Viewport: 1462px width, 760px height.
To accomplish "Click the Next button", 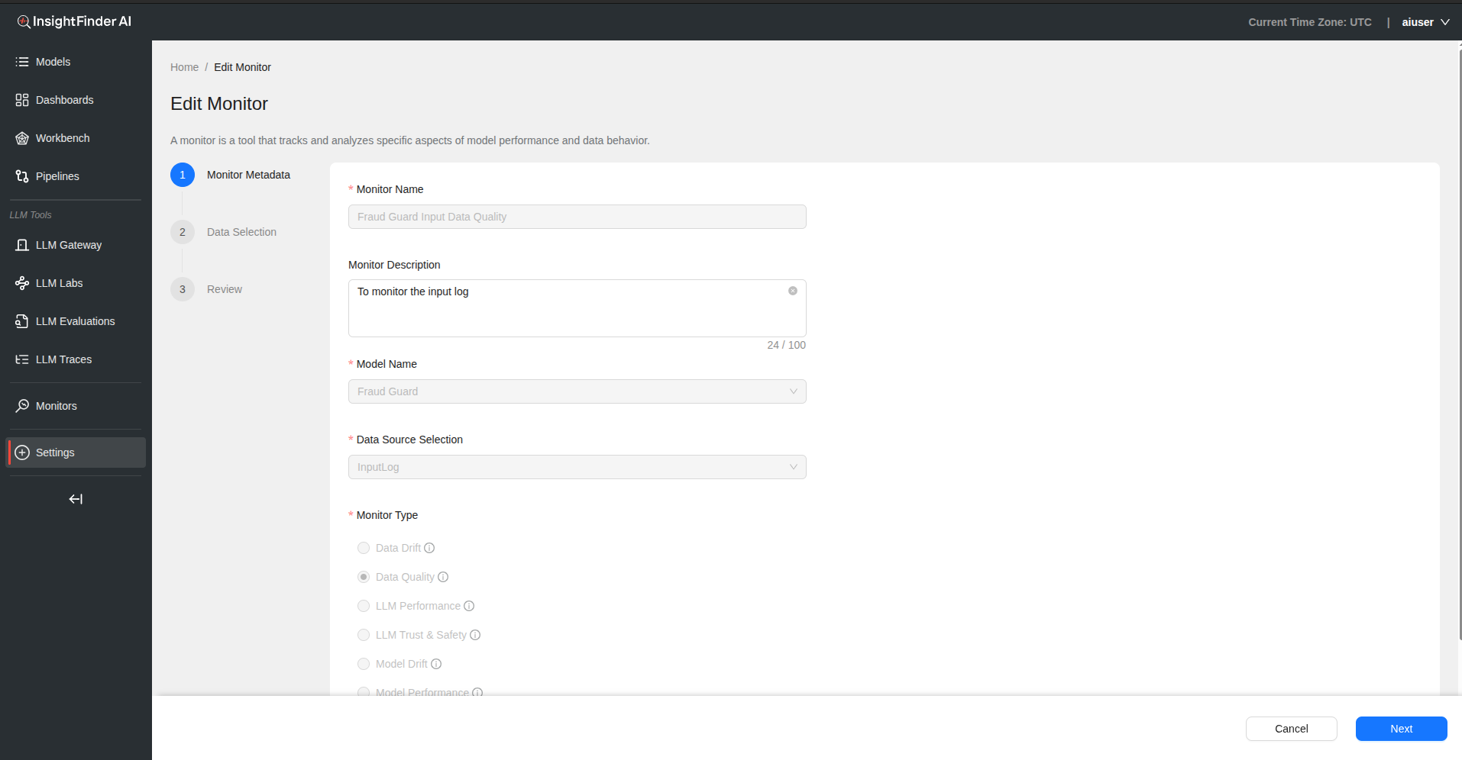I will [1401, 729].
